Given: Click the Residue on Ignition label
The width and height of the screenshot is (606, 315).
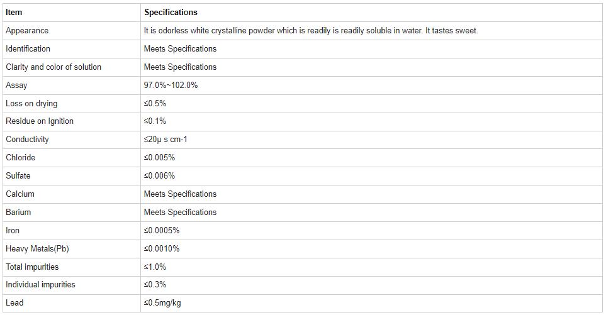Looking at the screenshot, I should 40,121.
